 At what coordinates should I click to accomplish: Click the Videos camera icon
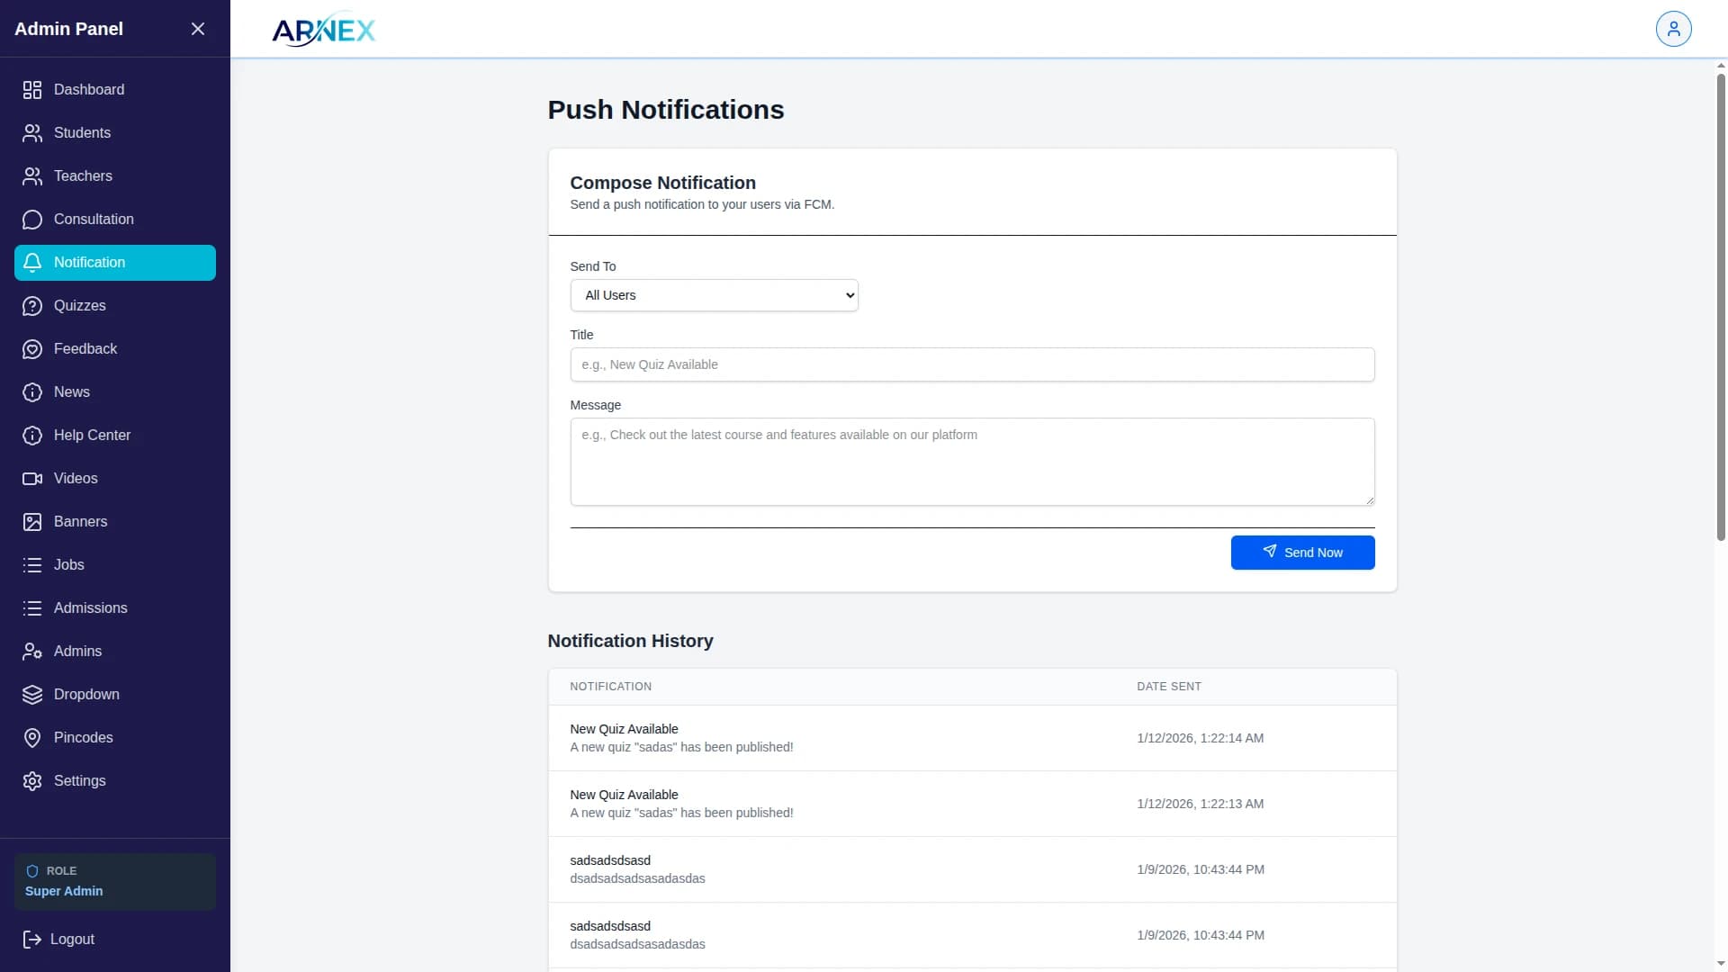(32, 479)
